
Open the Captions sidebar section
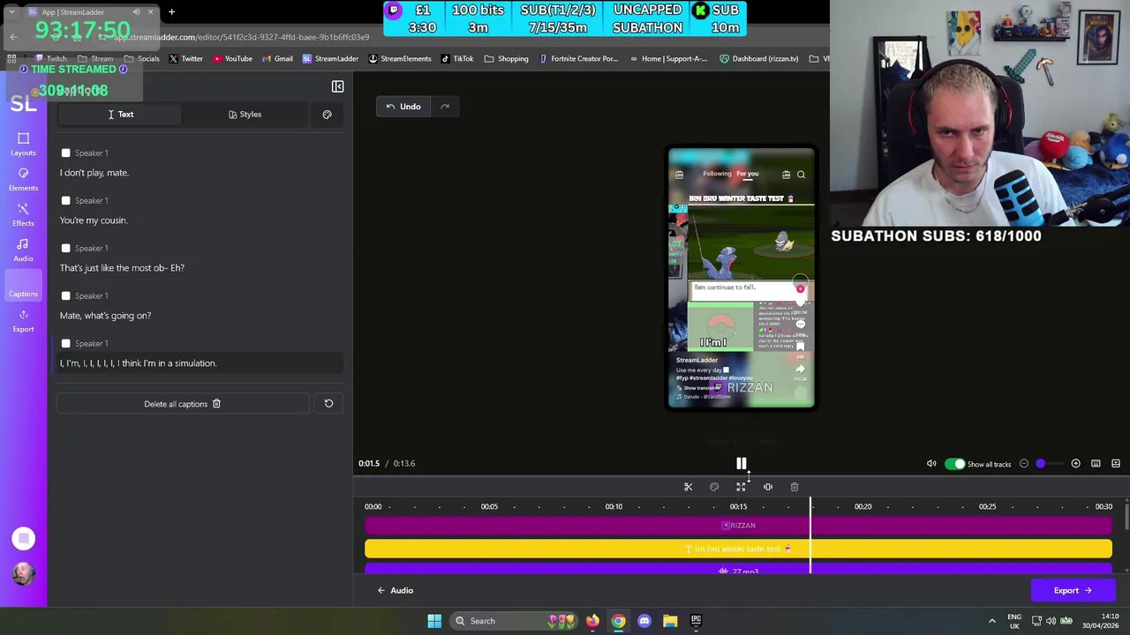[x=23, y=286]
